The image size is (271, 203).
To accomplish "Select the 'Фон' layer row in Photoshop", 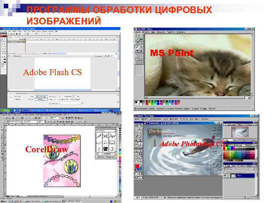I will point(239,176).
